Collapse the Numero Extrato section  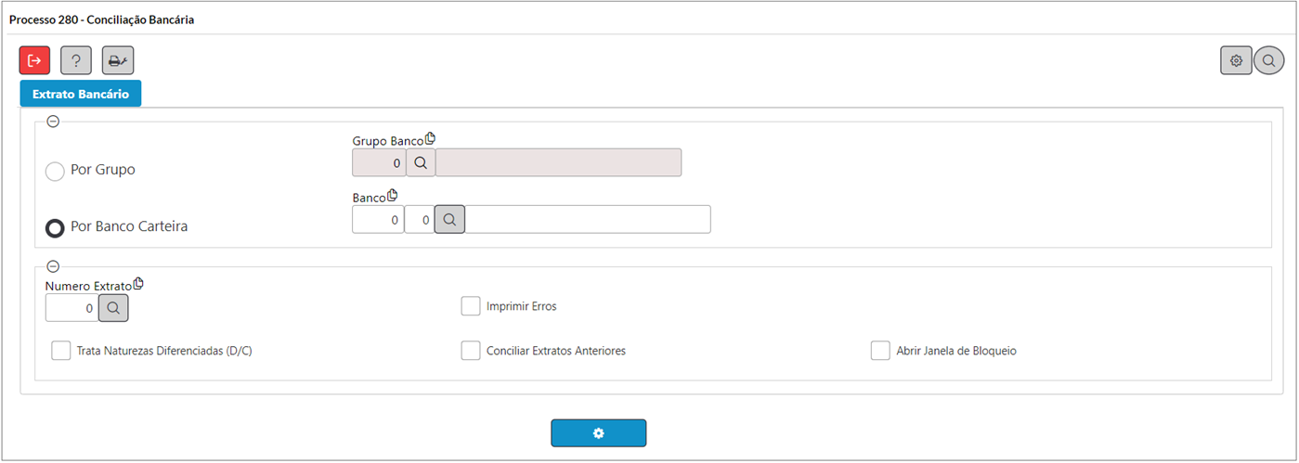(53, 266)
